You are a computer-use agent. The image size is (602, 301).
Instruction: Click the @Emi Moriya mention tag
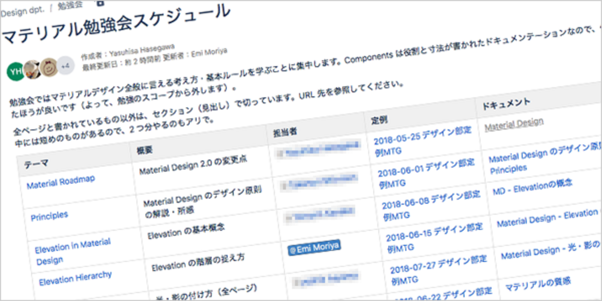pyautogui.click(x=314, y=247)
